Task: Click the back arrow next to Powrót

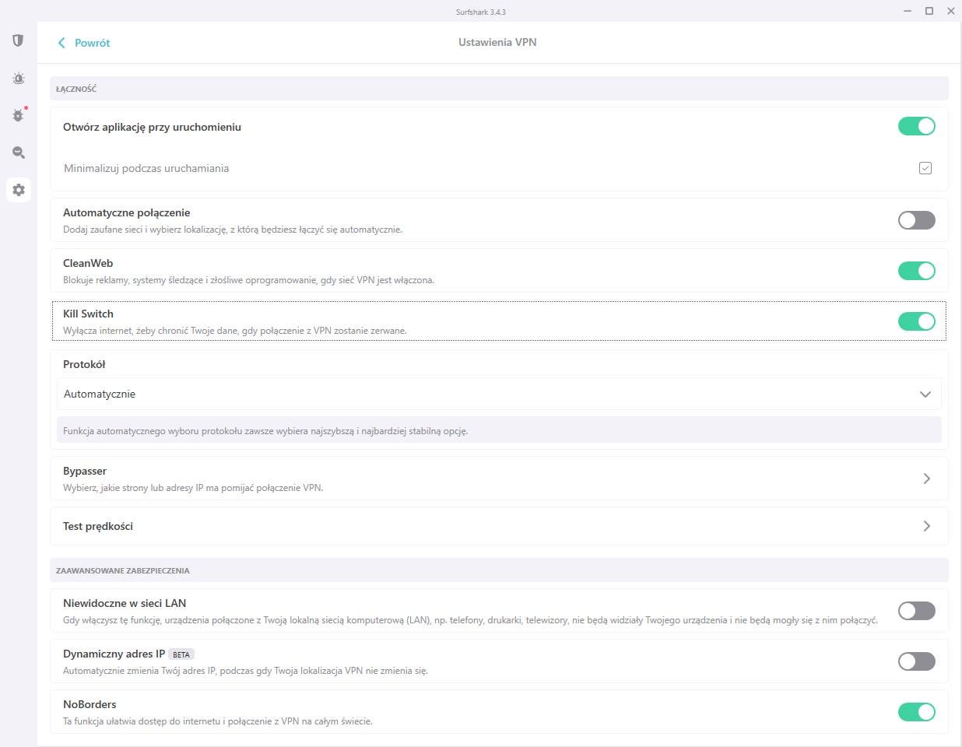Action: (x=61, y=43)
